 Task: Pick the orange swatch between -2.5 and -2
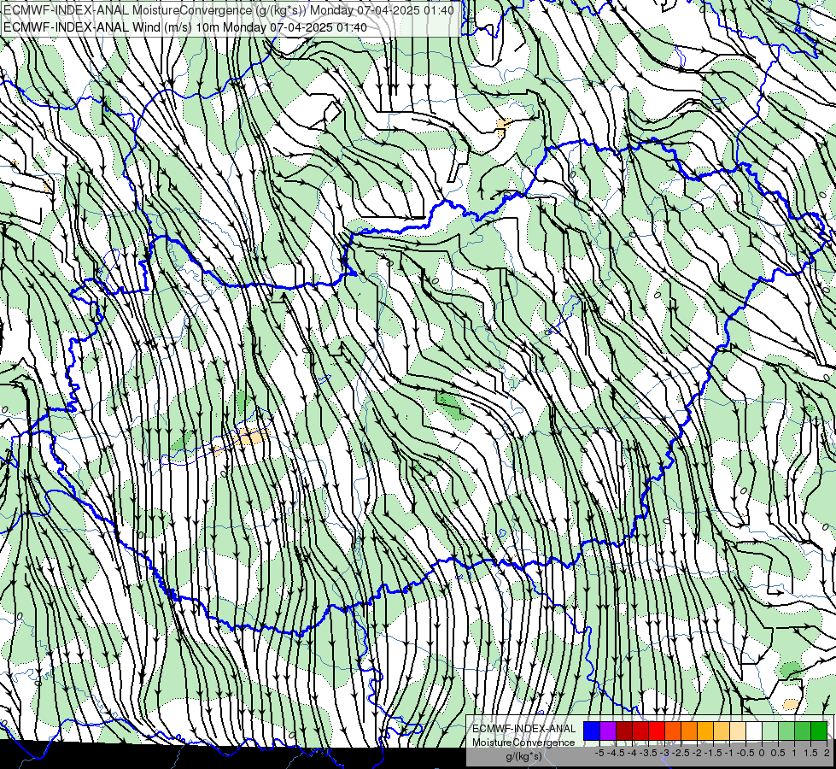689,731
